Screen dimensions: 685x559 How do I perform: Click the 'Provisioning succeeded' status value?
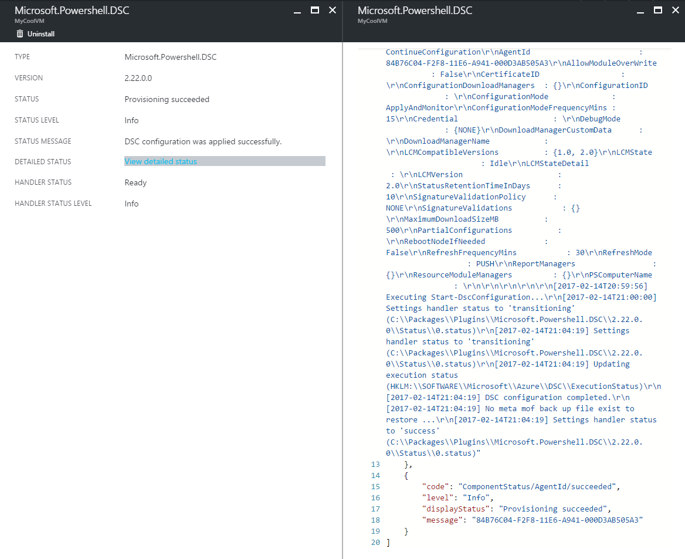167,99
